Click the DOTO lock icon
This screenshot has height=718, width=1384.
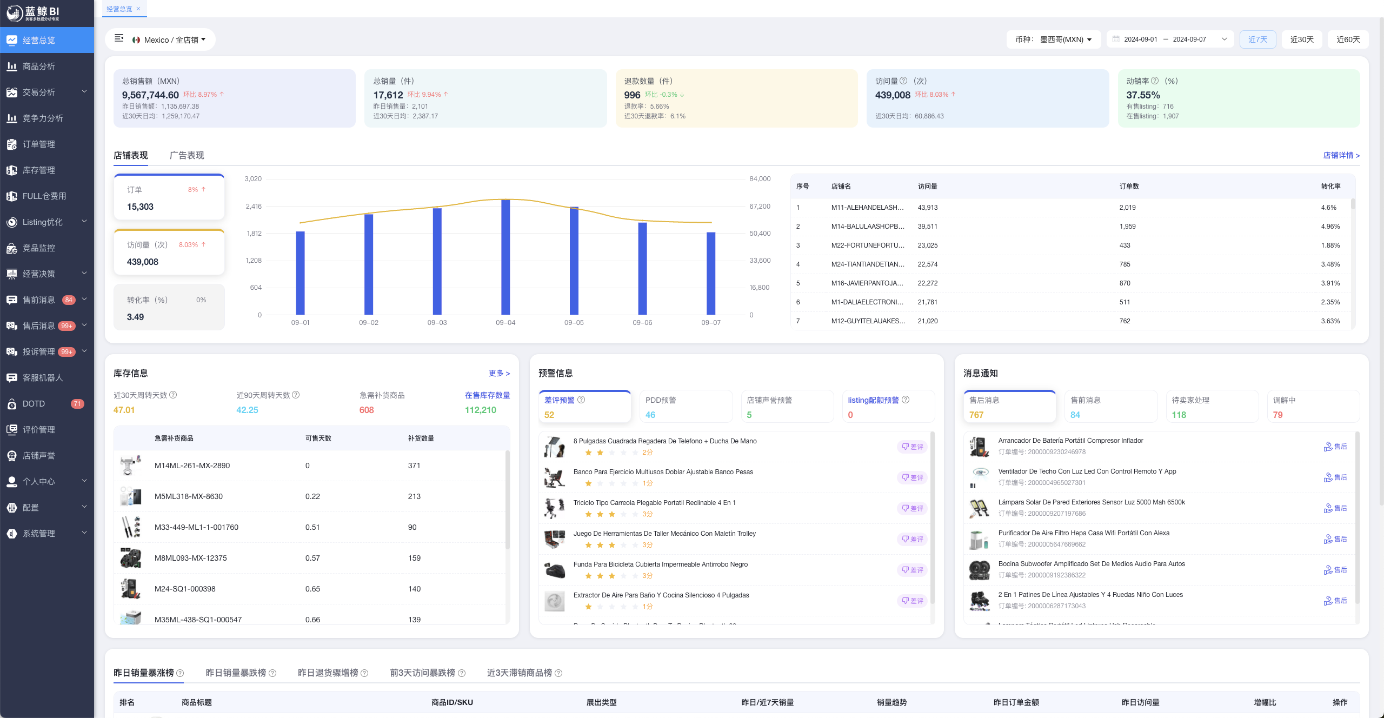tap(12, 403)
